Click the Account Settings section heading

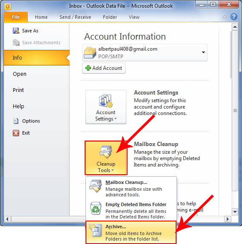tap(156, 92)
